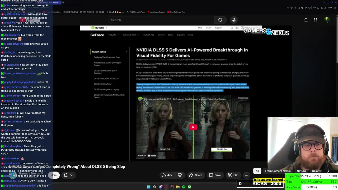Image resolution: width=338 pixels, height=190 pixels.
Task: Open DLSS 5 In EA SPORTS FC link
Action: pyautogui.click(x=106, y=79)
